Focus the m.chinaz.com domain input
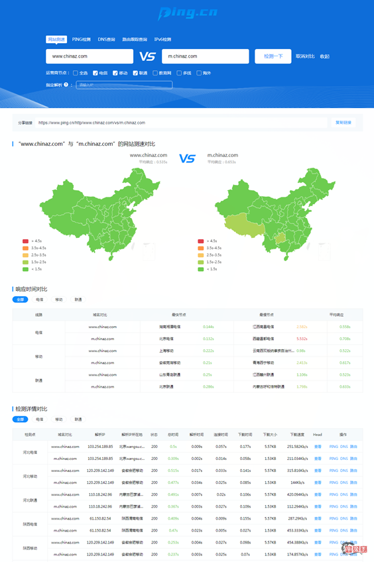374x562 pixels. click(x=206, y=56)
